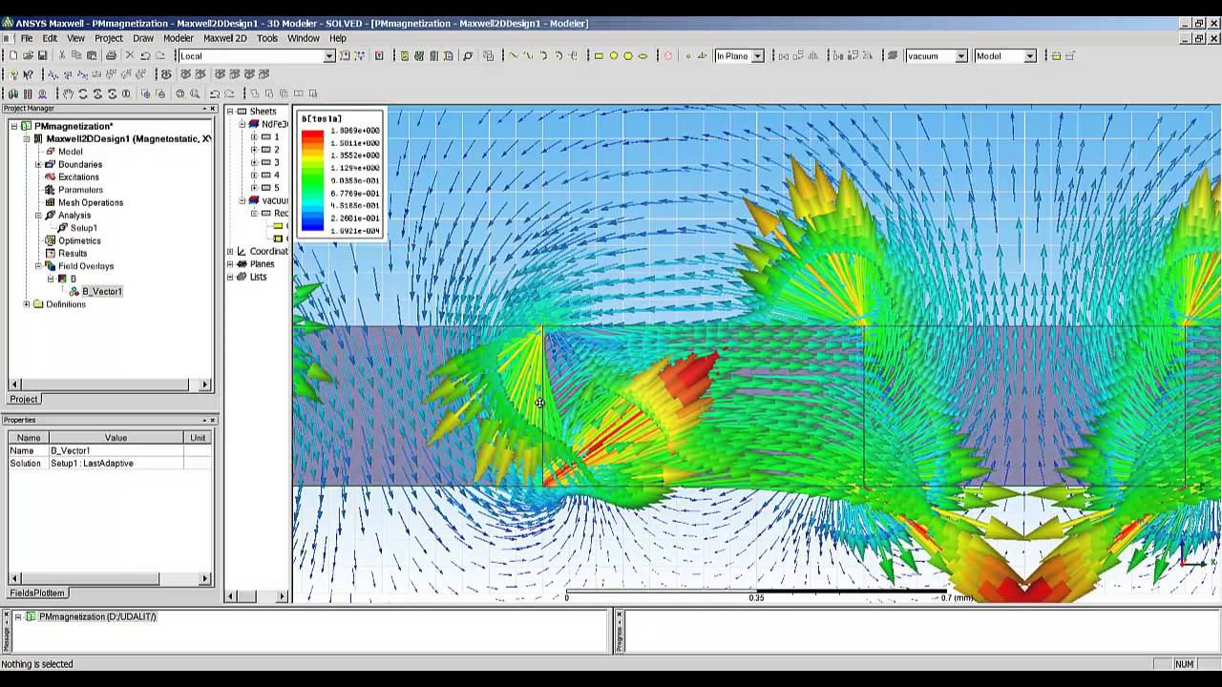Click the Open file toolbar icon
Viewport: 1222px width, 687px height.
tap(28, 56)
